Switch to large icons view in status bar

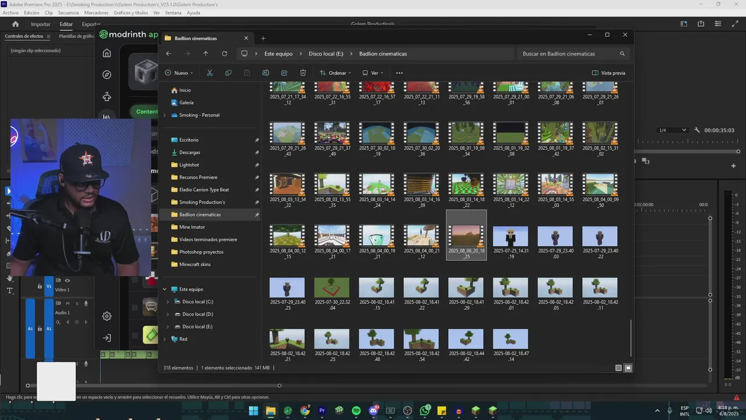click(628, 368)
